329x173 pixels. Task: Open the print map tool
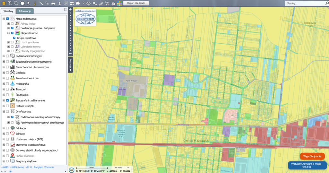click(x=53, y=3)
